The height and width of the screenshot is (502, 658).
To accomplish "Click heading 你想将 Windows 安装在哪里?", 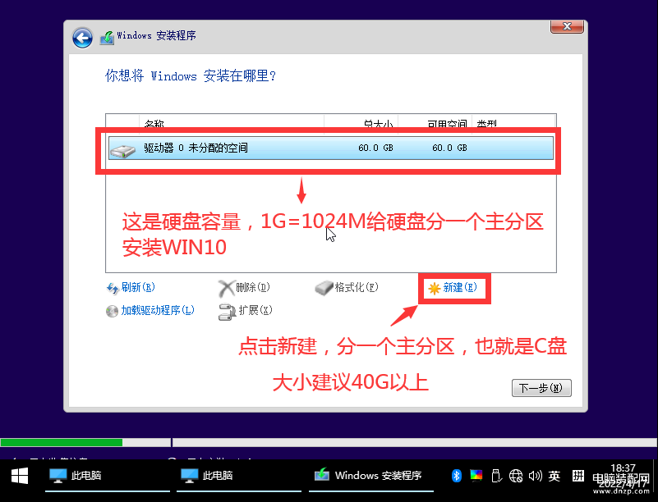I will 191,75.
